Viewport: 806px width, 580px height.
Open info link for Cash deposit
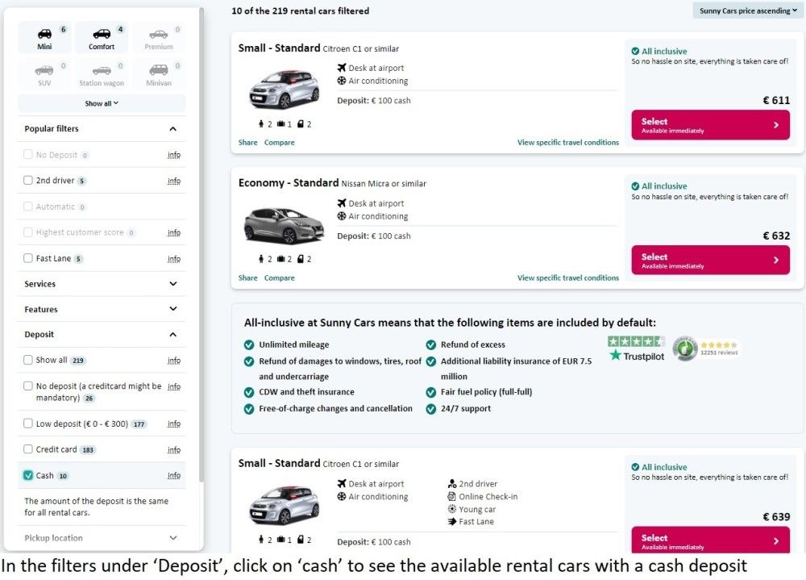(x=174, y=475)
